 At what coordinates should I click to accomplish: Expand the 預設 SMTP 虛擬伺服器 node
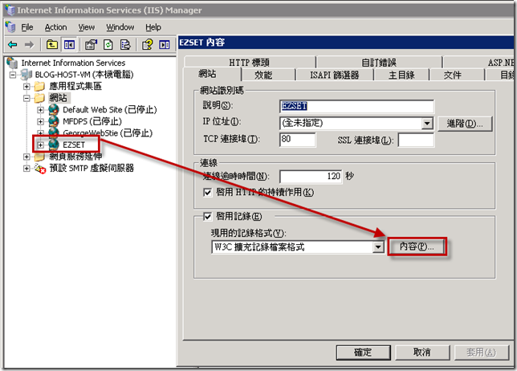click(26, 169)
